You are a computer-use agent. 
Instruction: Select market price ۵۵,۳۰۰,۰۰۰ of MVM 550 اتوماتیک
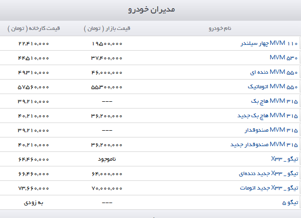[107, 87]
